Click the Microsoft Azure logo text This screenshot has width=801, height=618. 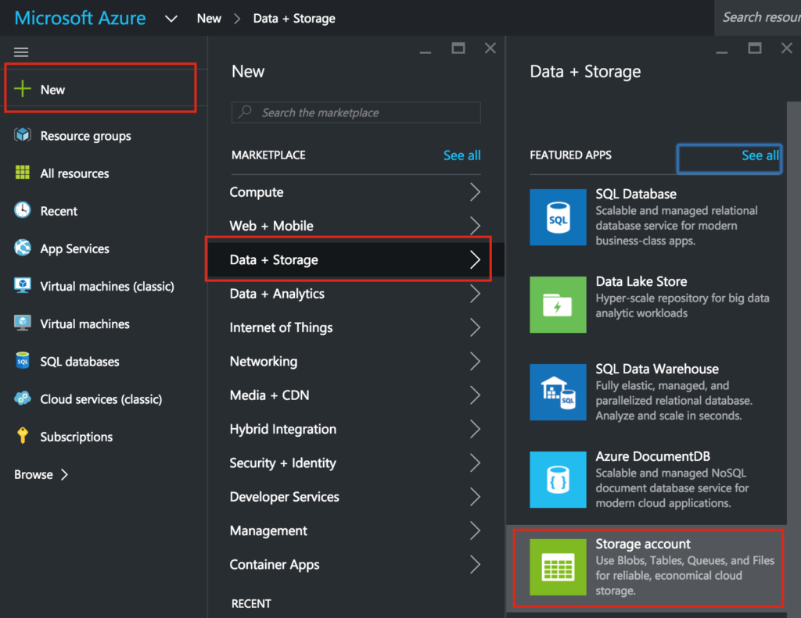[81, 19]
